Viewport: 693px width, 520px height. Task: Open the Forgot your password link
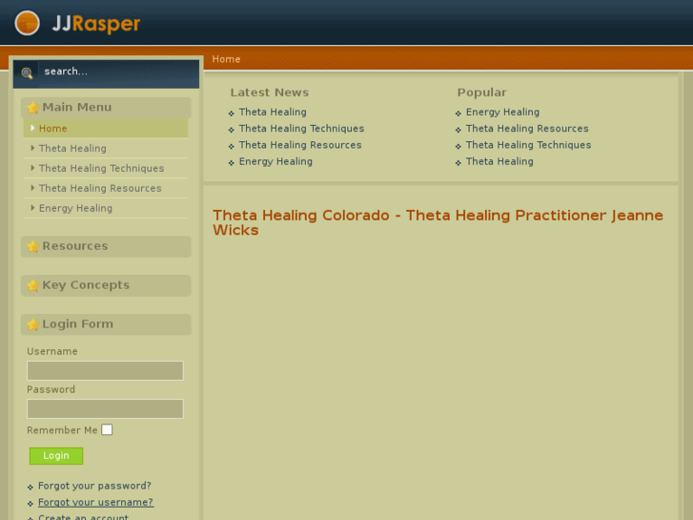pyautogui.click(x=94, y=486)
